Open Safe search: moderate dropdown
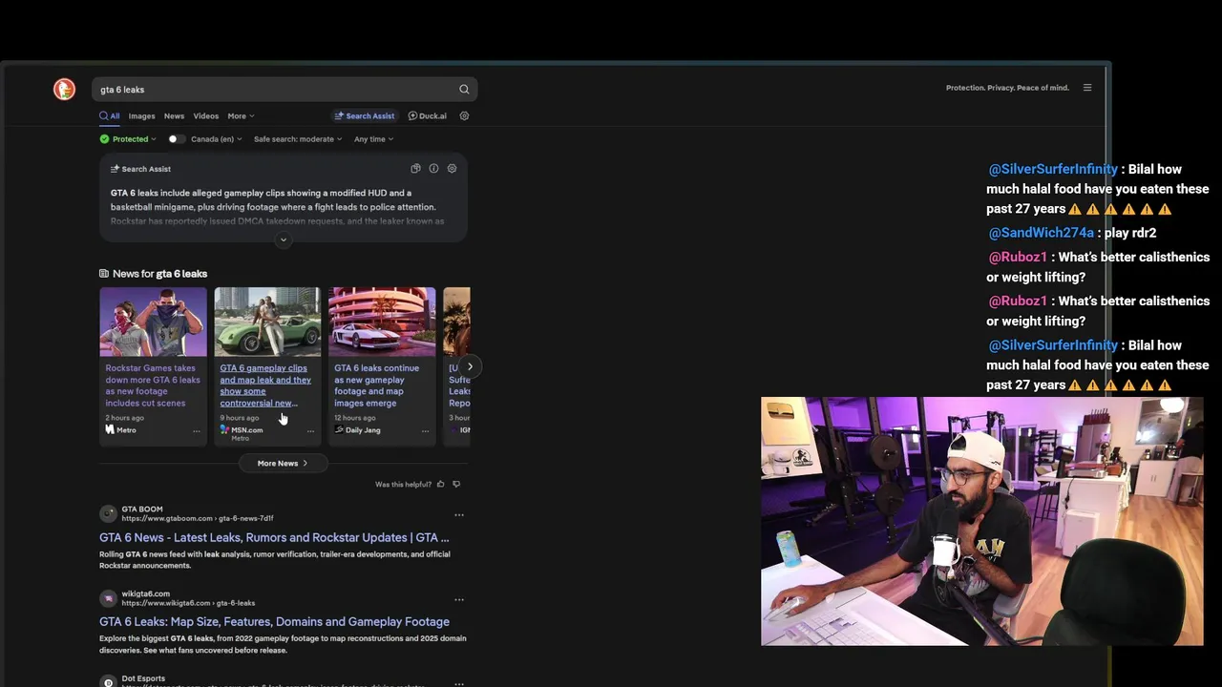Screen dimensions: 1222x687 [298, 139]
